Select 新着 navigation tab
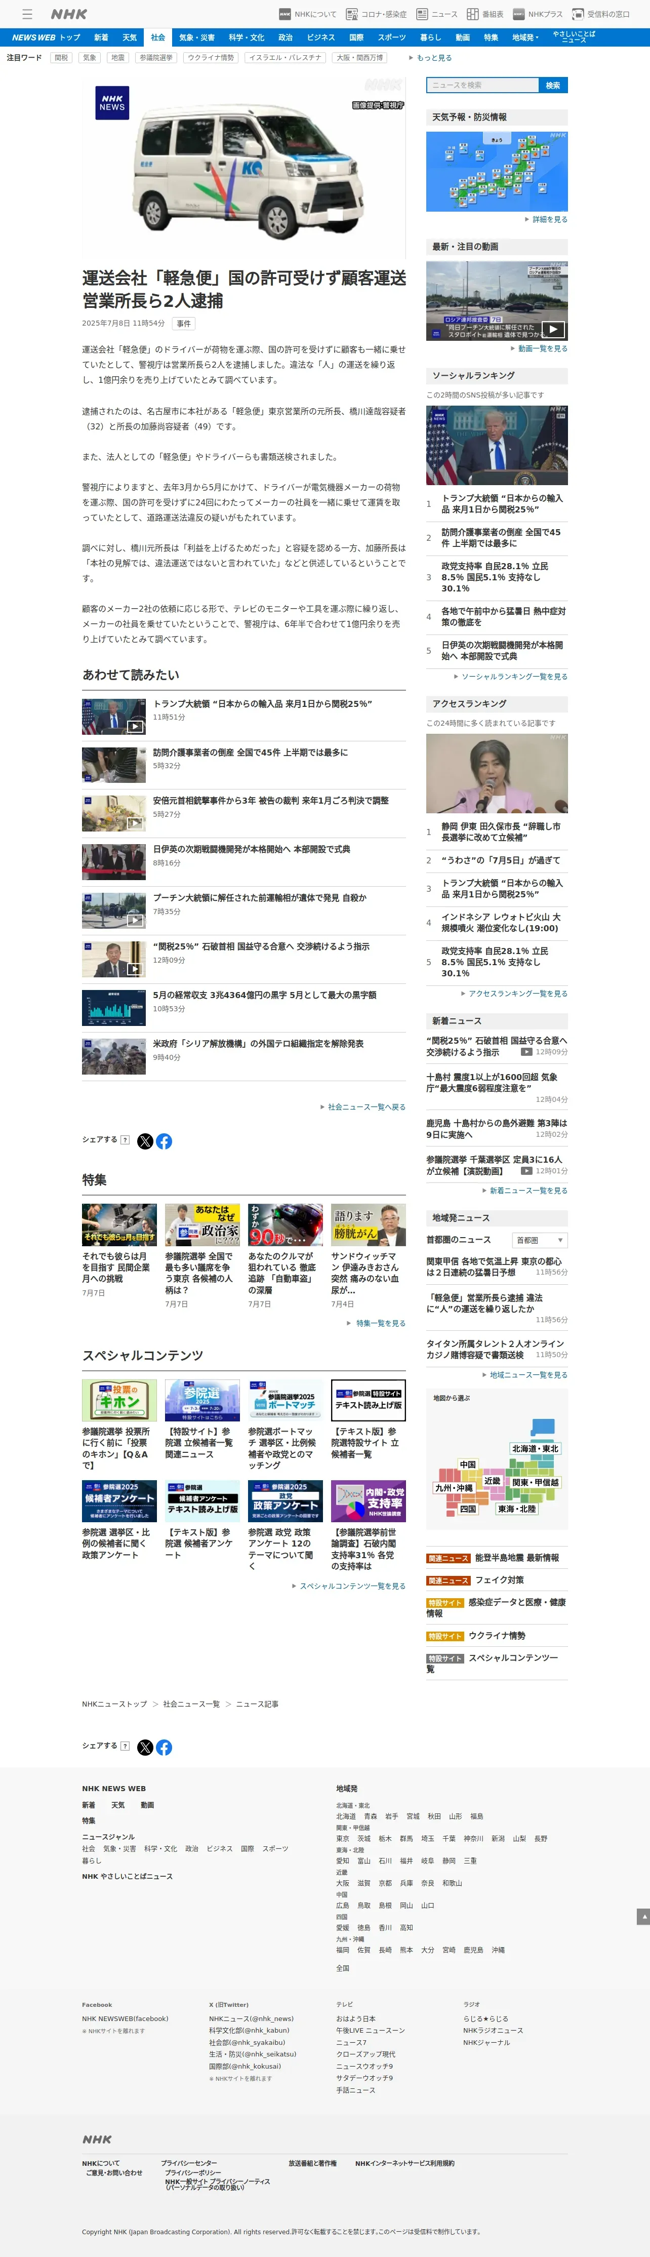The width and height of the screenshot is (650, 2257). pos(102,37)
